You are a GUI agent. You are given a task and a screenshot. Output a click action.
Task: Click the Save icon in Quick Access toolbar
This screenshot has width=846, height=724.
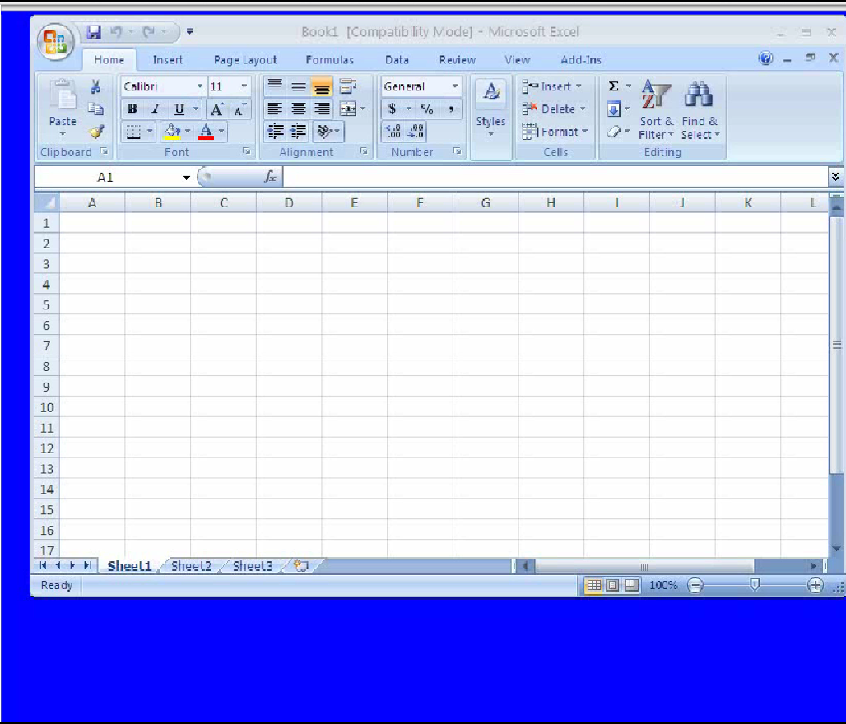tap(94, 32)
